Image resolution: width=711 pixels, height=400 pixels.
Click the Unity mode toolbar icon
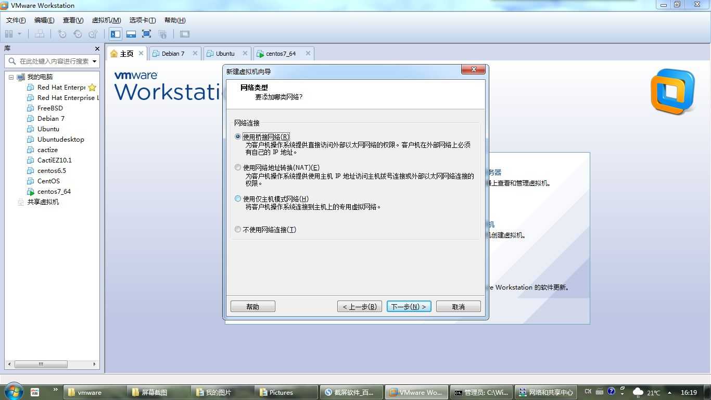point(162,34)
